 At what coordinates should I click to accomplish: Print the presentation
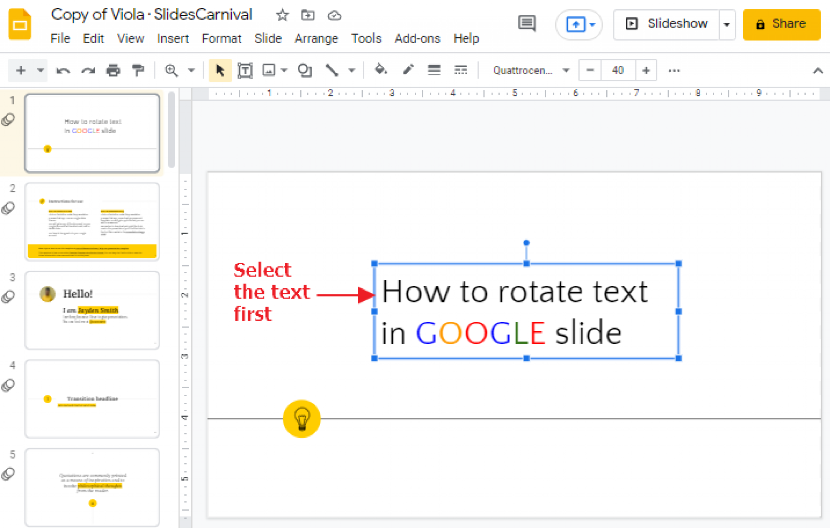click(x=113, y=70)
